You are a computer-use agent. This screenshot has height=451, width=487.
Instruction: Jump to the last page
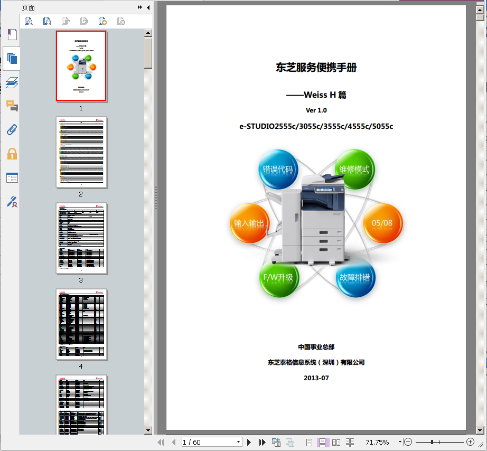[x=262, y=443]
